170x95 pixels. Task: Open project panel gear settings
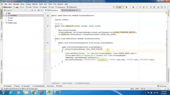click(39, 10)
